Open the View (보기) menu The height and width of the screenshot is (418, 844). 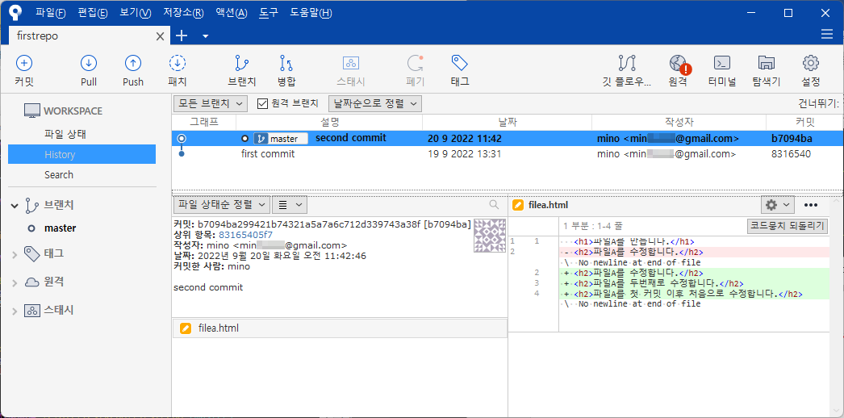pos(136,12)
